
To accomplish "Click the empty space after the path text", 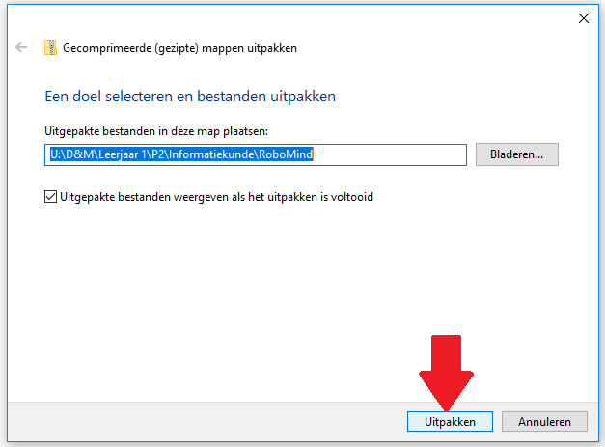I will [x=390, y=154].
